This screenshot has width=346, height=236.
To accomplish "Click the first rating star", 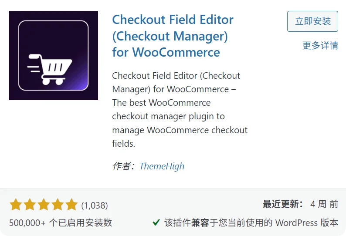I will click(16, 204).
